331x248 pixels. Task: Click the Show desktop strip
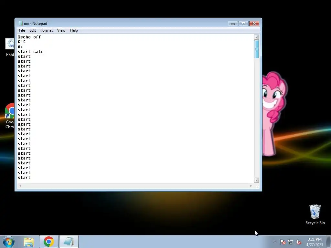329,242
